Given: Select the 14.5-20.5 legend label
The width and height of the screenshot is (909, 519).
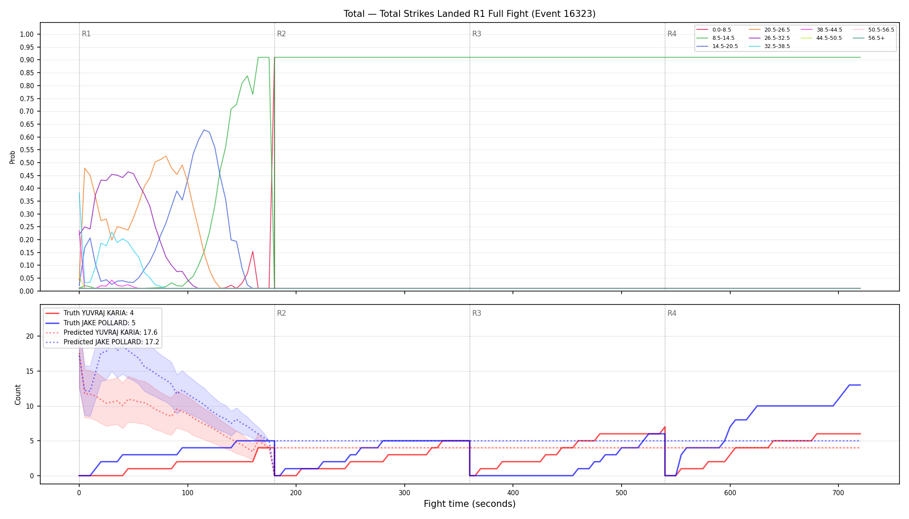Looking at the screenshot, I should [x=725, y=46].
